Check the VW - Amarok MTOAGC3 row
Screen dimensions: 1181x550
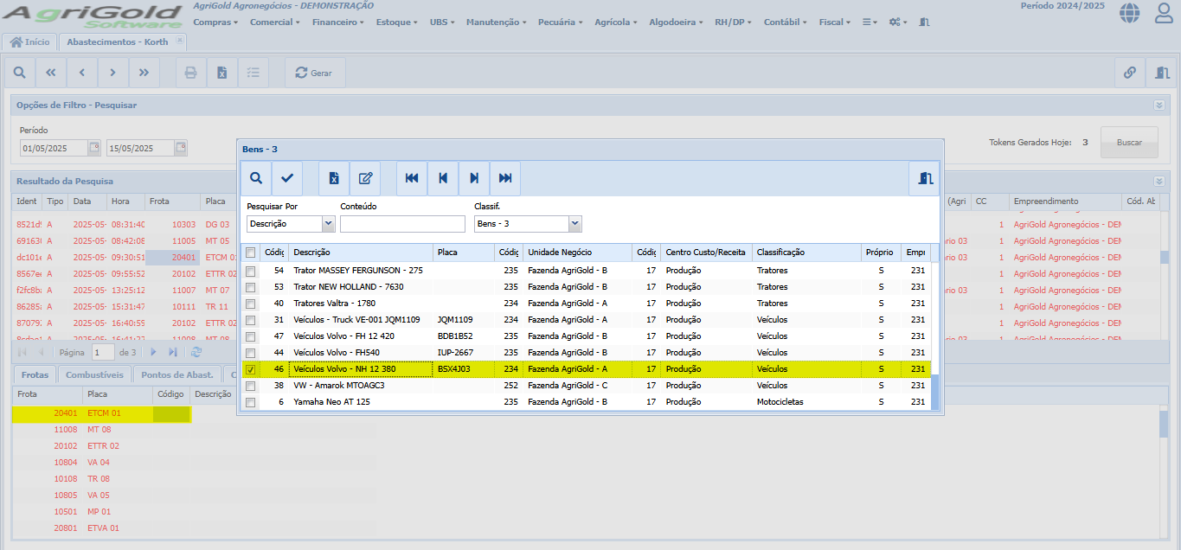[x=250, y=386]
